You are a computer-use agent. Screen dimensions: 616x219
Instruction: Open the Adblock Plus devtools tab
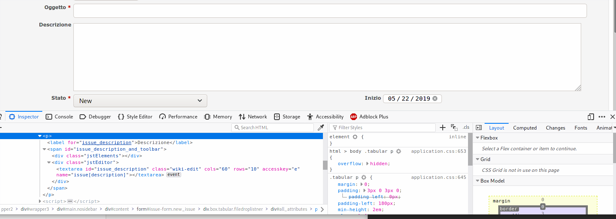click(x=369, y=117)
